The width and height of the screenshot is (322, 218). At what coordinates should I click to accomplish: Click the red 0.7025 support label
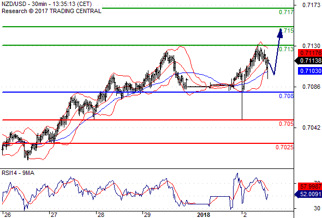tap(284, 147)
